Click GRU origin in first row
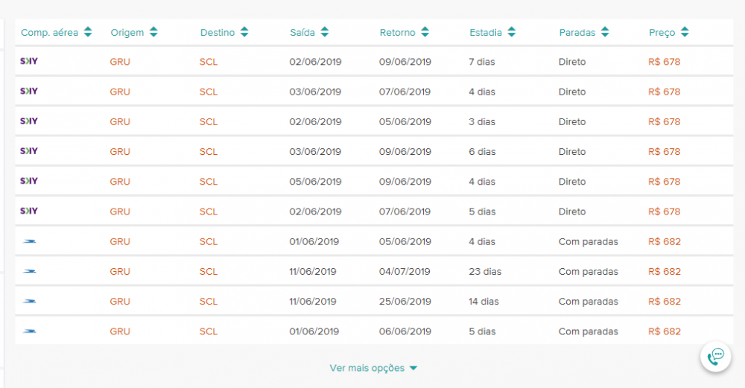 [x=119, y=62]
